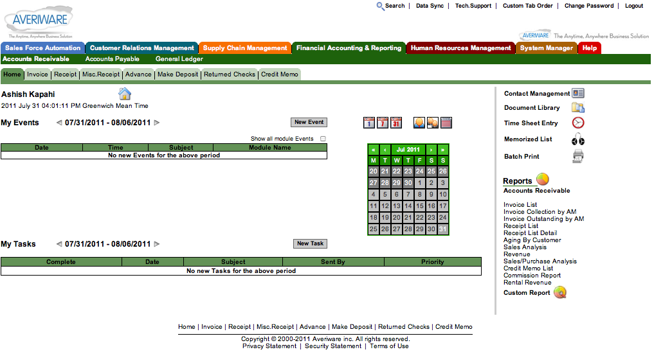This screenshot has width=654, height=361.
Task: Select July 15 in the calendar
Action: point(419,206)
